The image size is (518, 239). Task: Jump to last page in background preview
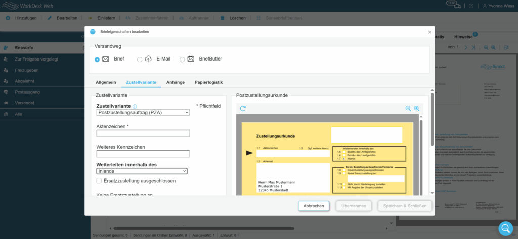(x=473, y=47)
